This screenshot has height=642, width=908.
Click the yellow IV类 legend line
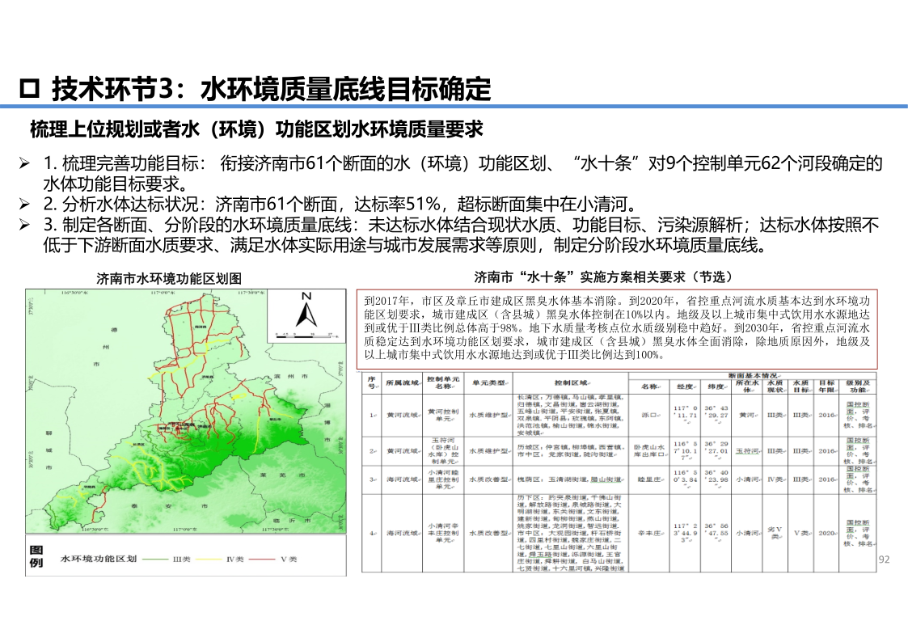click(x=209, y=560)
